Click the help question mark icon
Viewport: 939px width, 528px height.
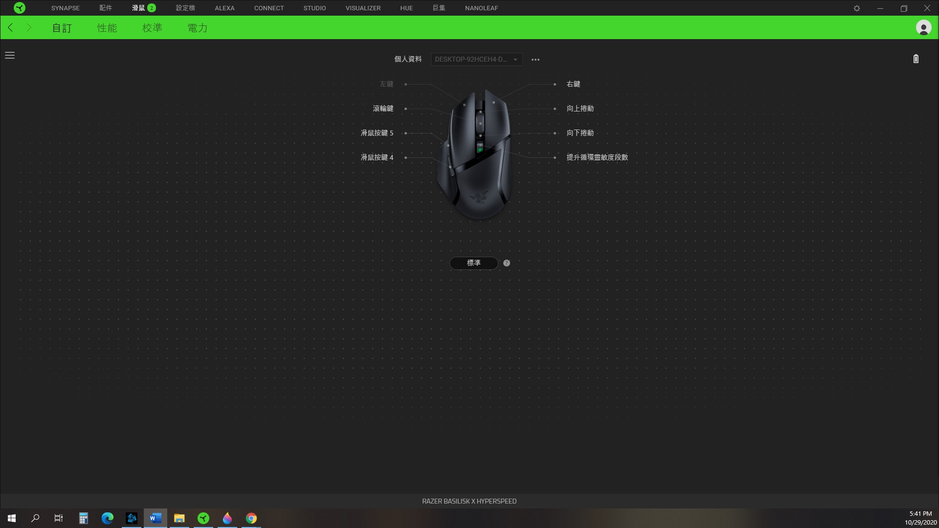(507, 263)
